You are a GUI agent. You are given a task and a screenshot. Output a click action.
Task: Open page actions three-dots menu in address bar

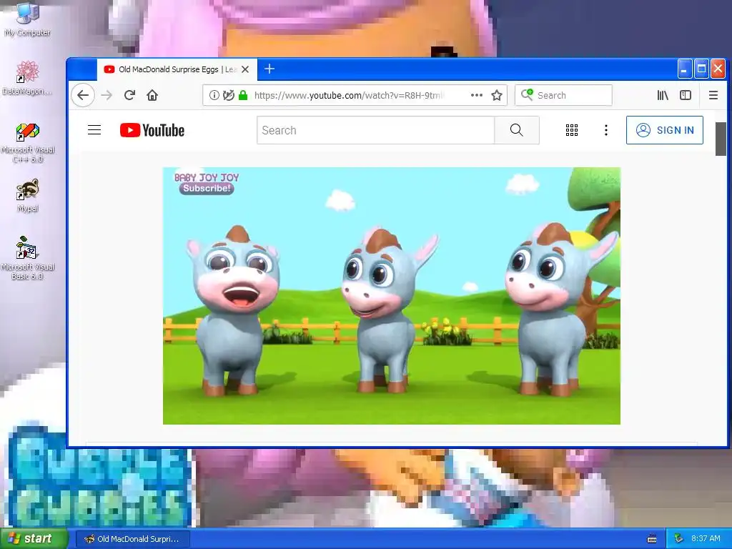[477, 95]
